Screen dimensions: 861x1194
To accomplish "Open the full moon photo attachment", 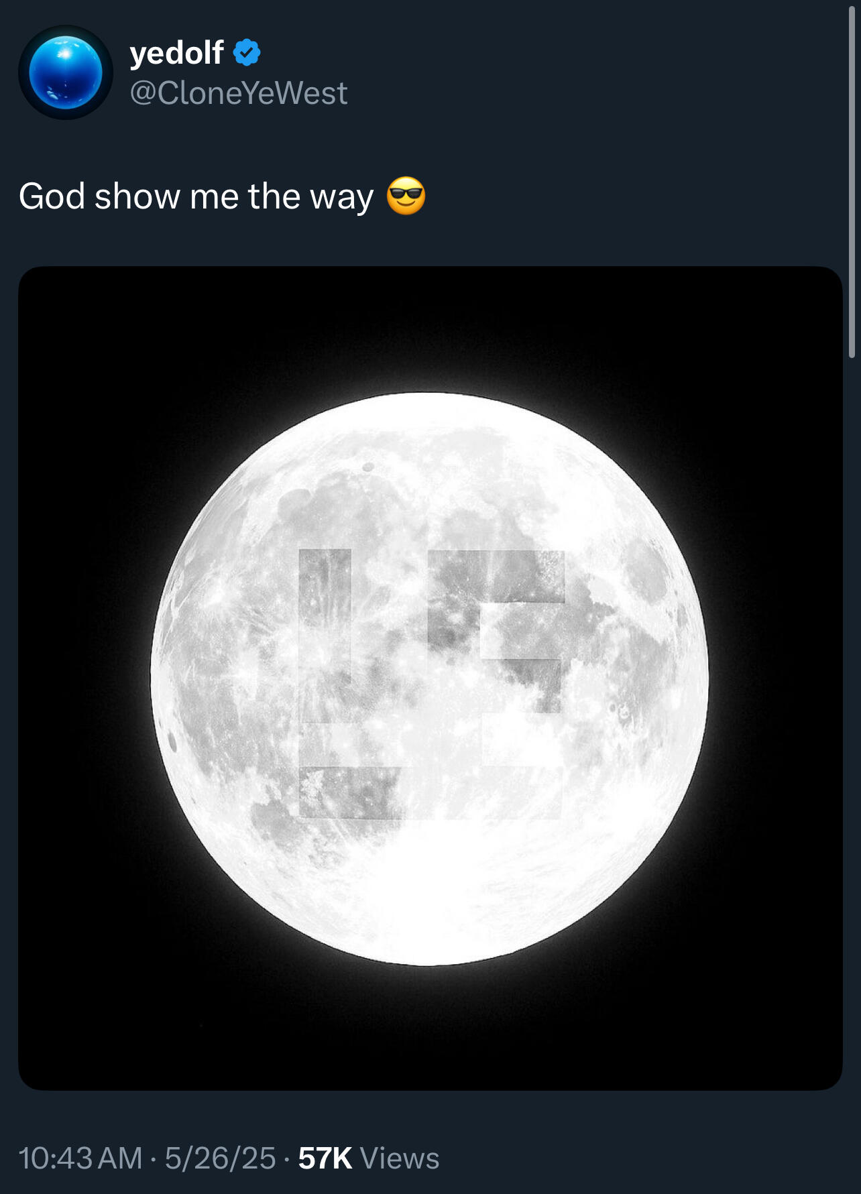I will (429, 677).
